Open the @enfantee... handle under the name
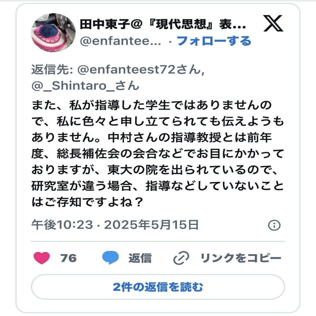This screenshot has width=316, height=316. click(x=120, y=41)
